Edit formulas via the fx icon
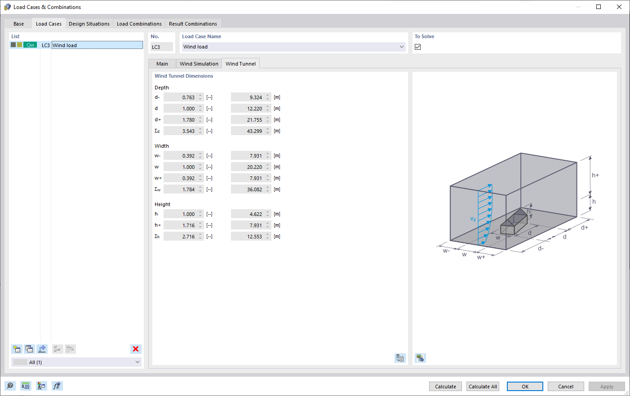The width and height of the screenshot is (630, 396). click(57, 386)
